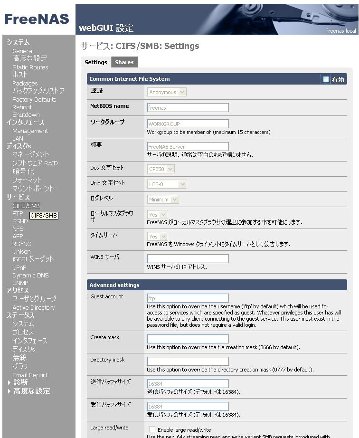359x438 pixels.
Task: Open the ログレベル Minimum dropdown
Action: [163, 200]
